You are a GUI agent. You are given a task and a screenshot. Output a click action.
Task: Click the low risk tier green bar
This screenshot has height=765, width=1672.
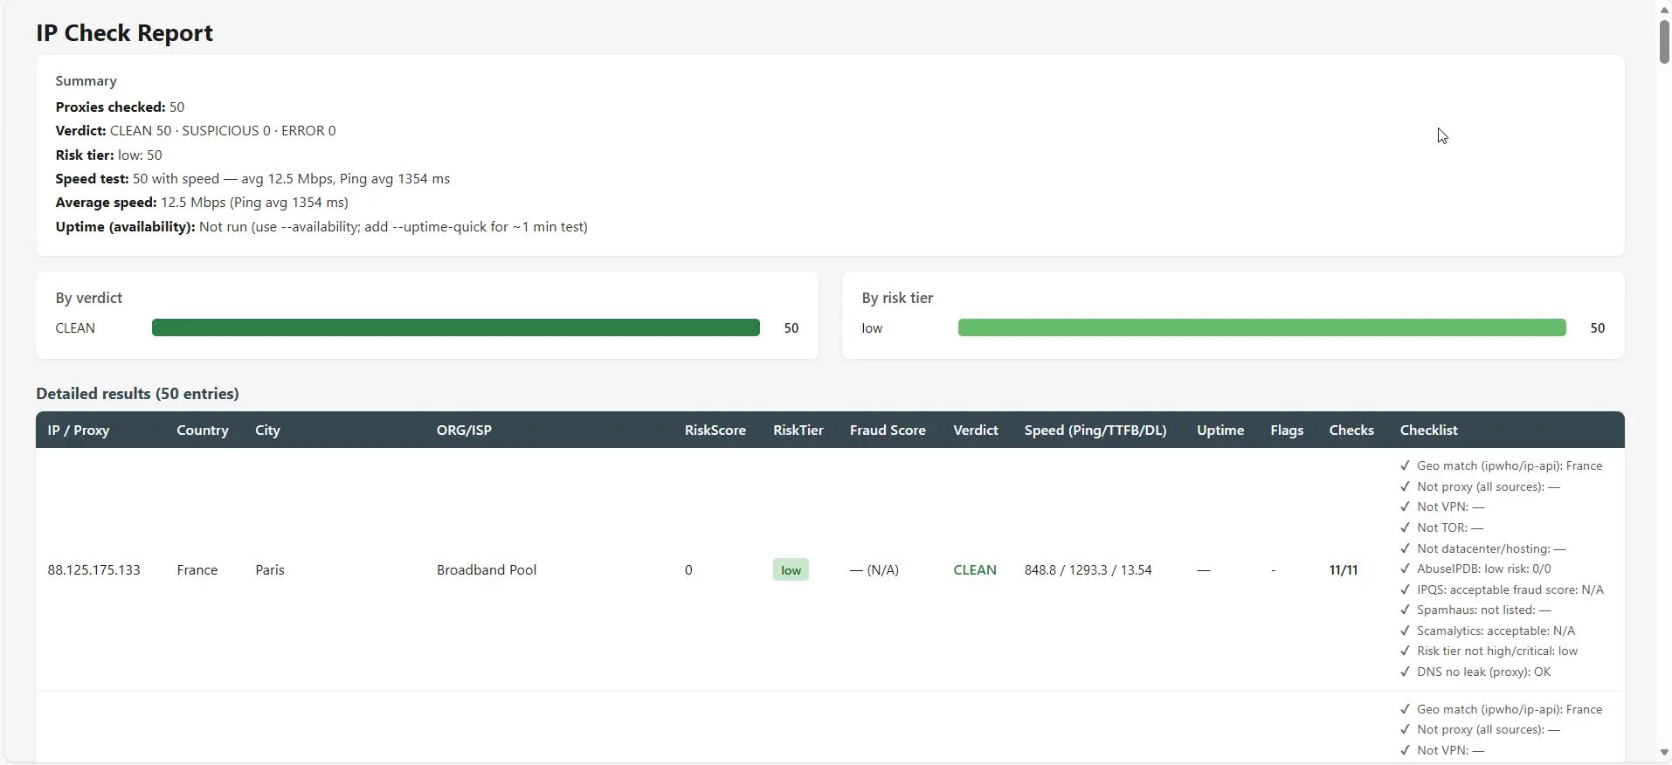click(1261, 327)
